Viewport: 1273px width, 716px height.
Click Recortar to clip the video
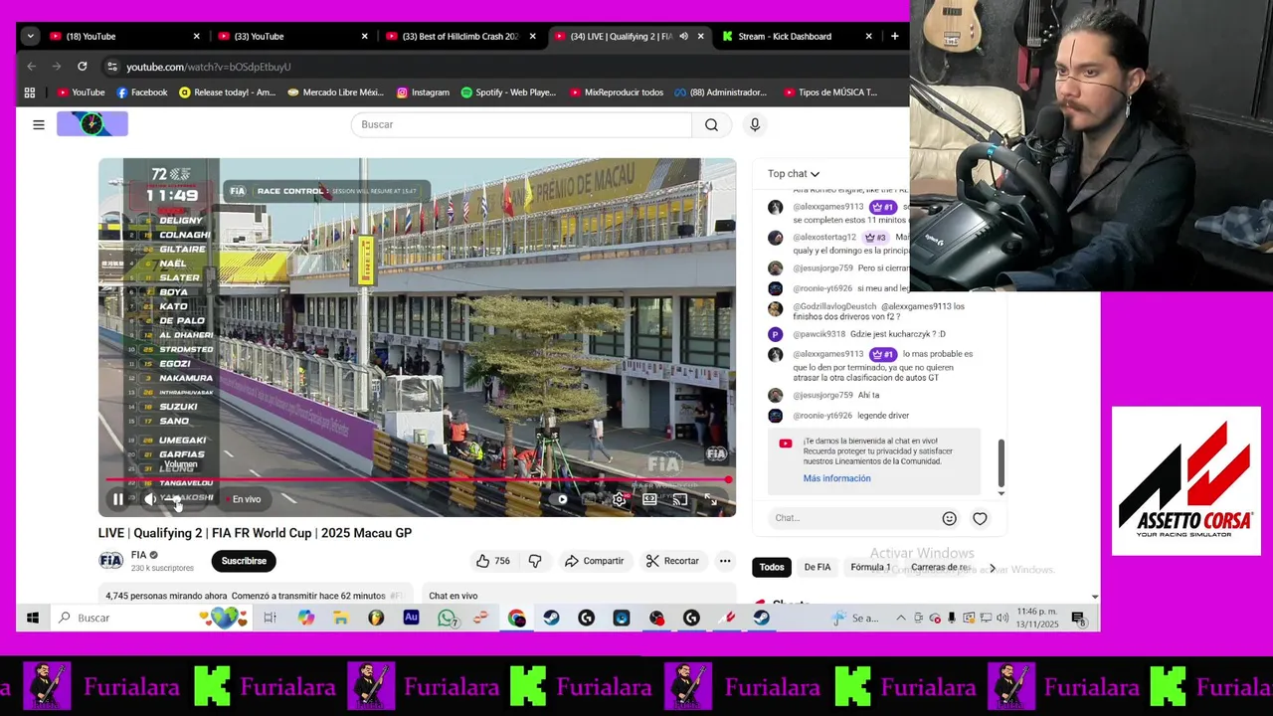[x=672, y=561]
